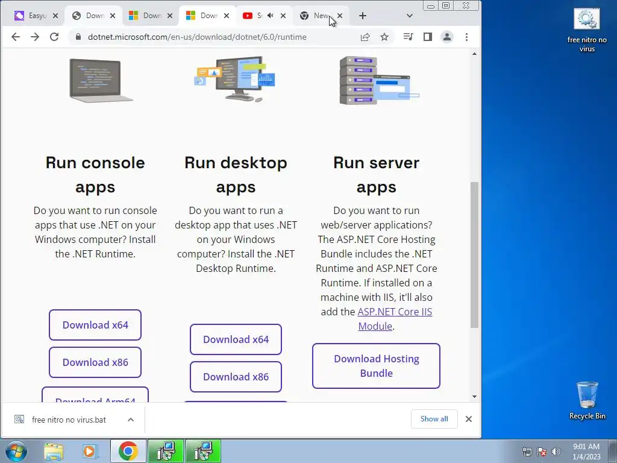The image size is (617, 463).
Task: Open a new tab with plus button
Action: pyautogui.click(x=363, y=16)
